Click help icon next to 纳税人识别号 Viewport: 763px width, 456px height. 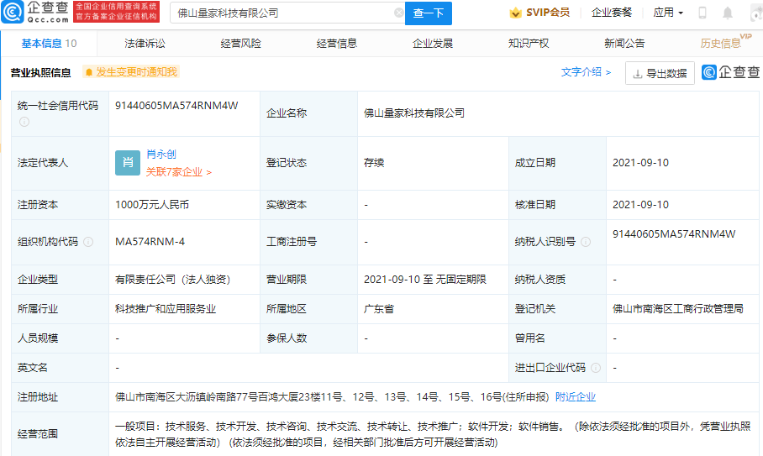[x=586, y=242]
